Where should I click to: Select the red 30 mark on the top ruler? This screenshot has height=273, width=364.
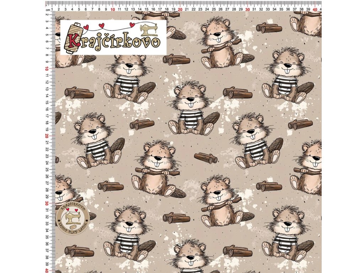tap(248, 10)
